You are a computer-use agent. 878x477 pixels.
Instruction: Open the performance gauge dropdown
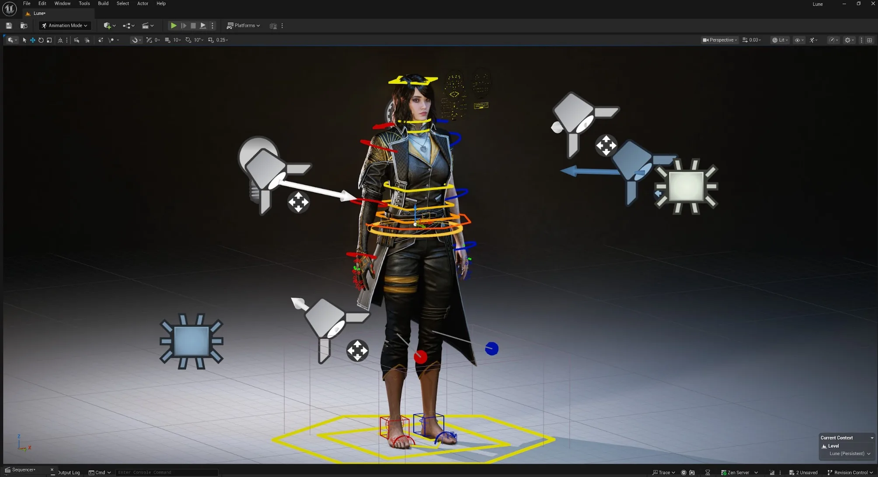coord(834,40)
